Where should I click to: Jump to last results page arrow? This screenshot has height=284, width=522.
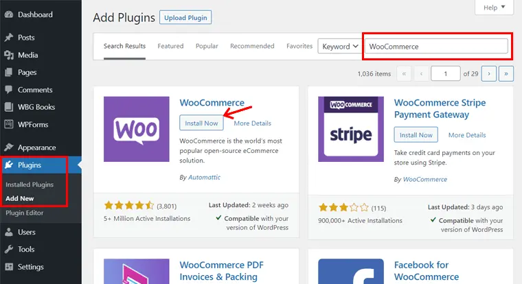click(x=506, y=73)
